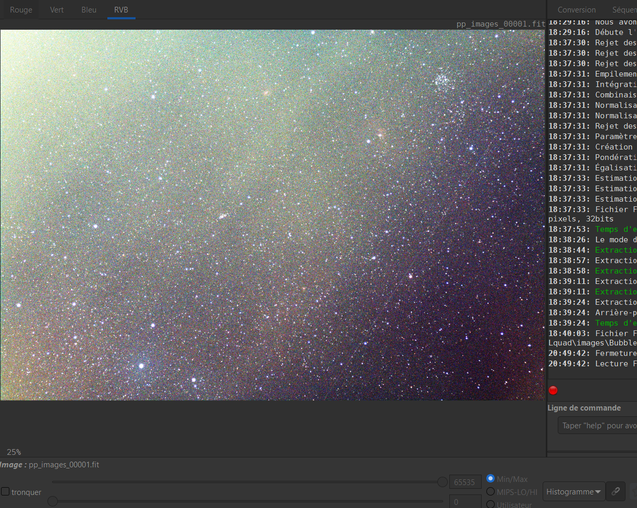This screenshot has height=508, width=637.
Task: Click the Image : pp_images_00001.fit status label
Action: (x=50, y=464)
